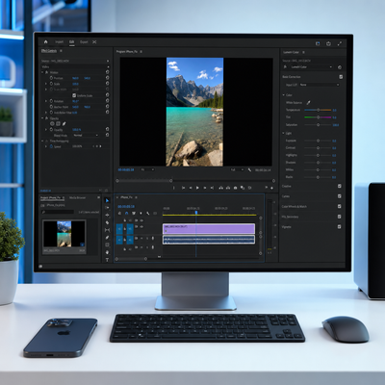Image resolution: width=385 pixels, height=385 pixels.
Task: Toggle the Creative section checkbox
Action: pyautogui.click(x=340, y=186)
